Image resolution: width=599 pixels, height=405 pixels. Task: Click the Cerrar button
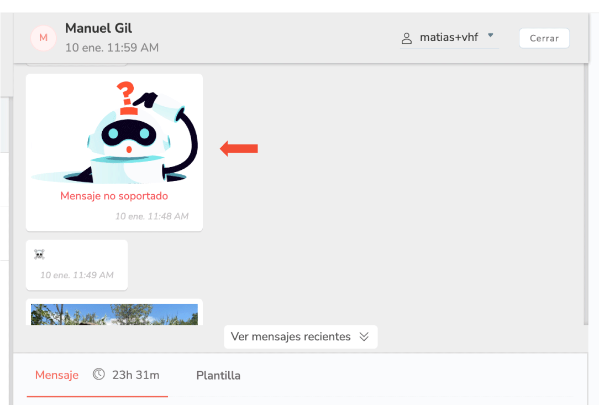[x=544, y=38]
